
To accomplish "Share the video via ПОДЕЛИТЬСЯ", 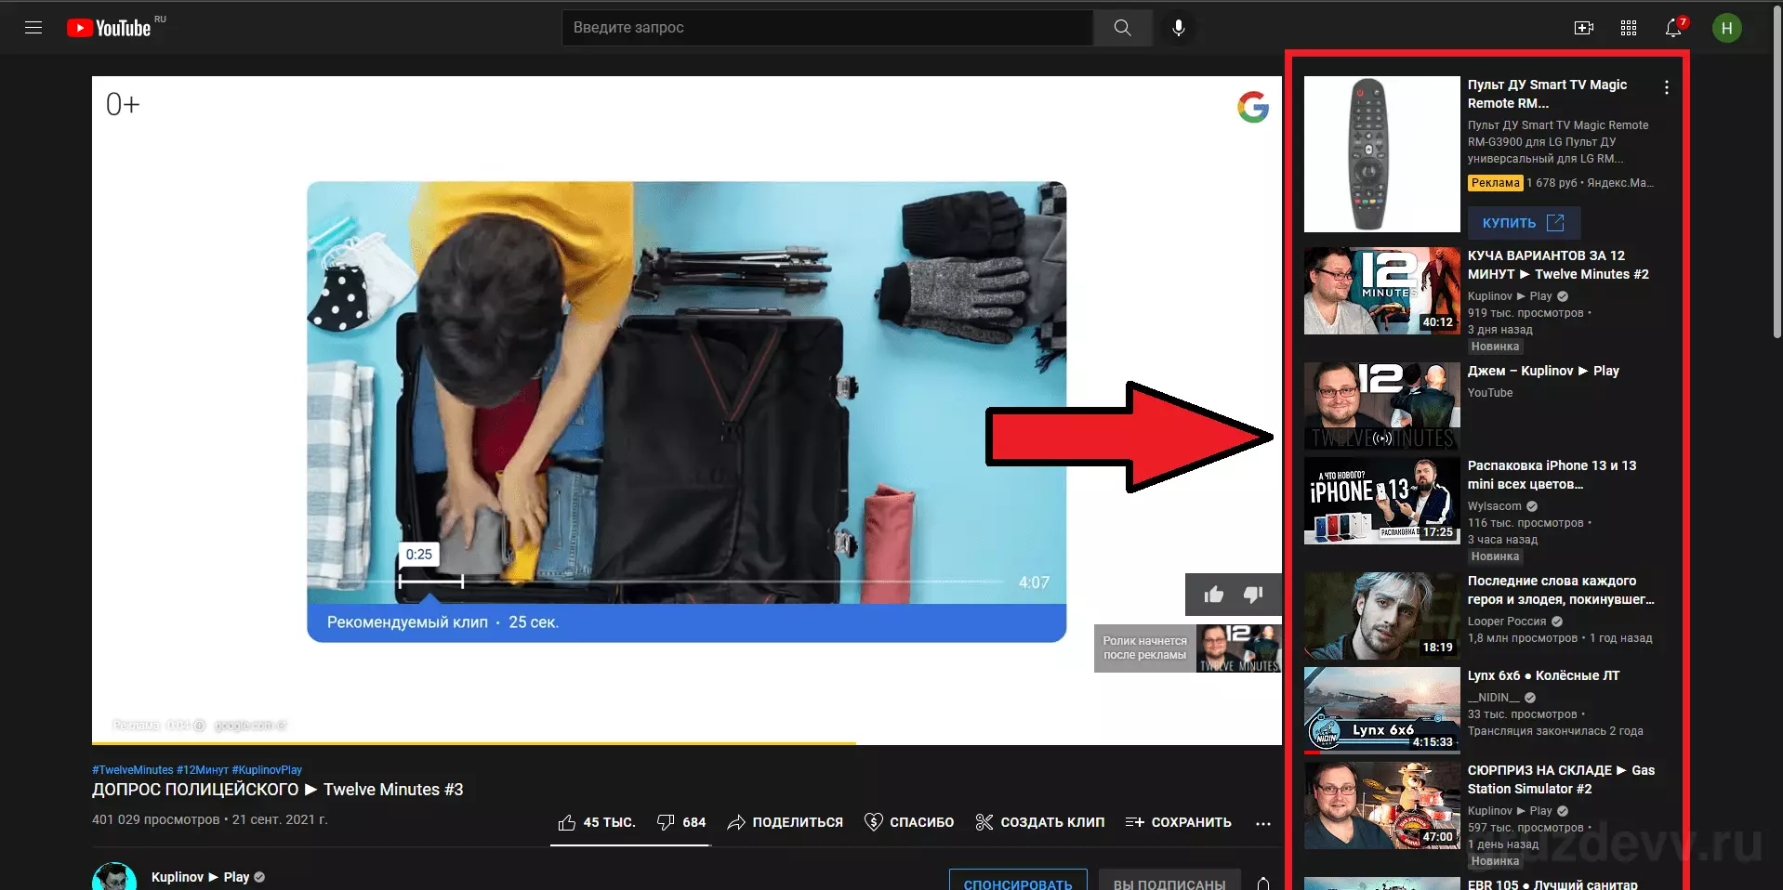I will tap(786, 822).
